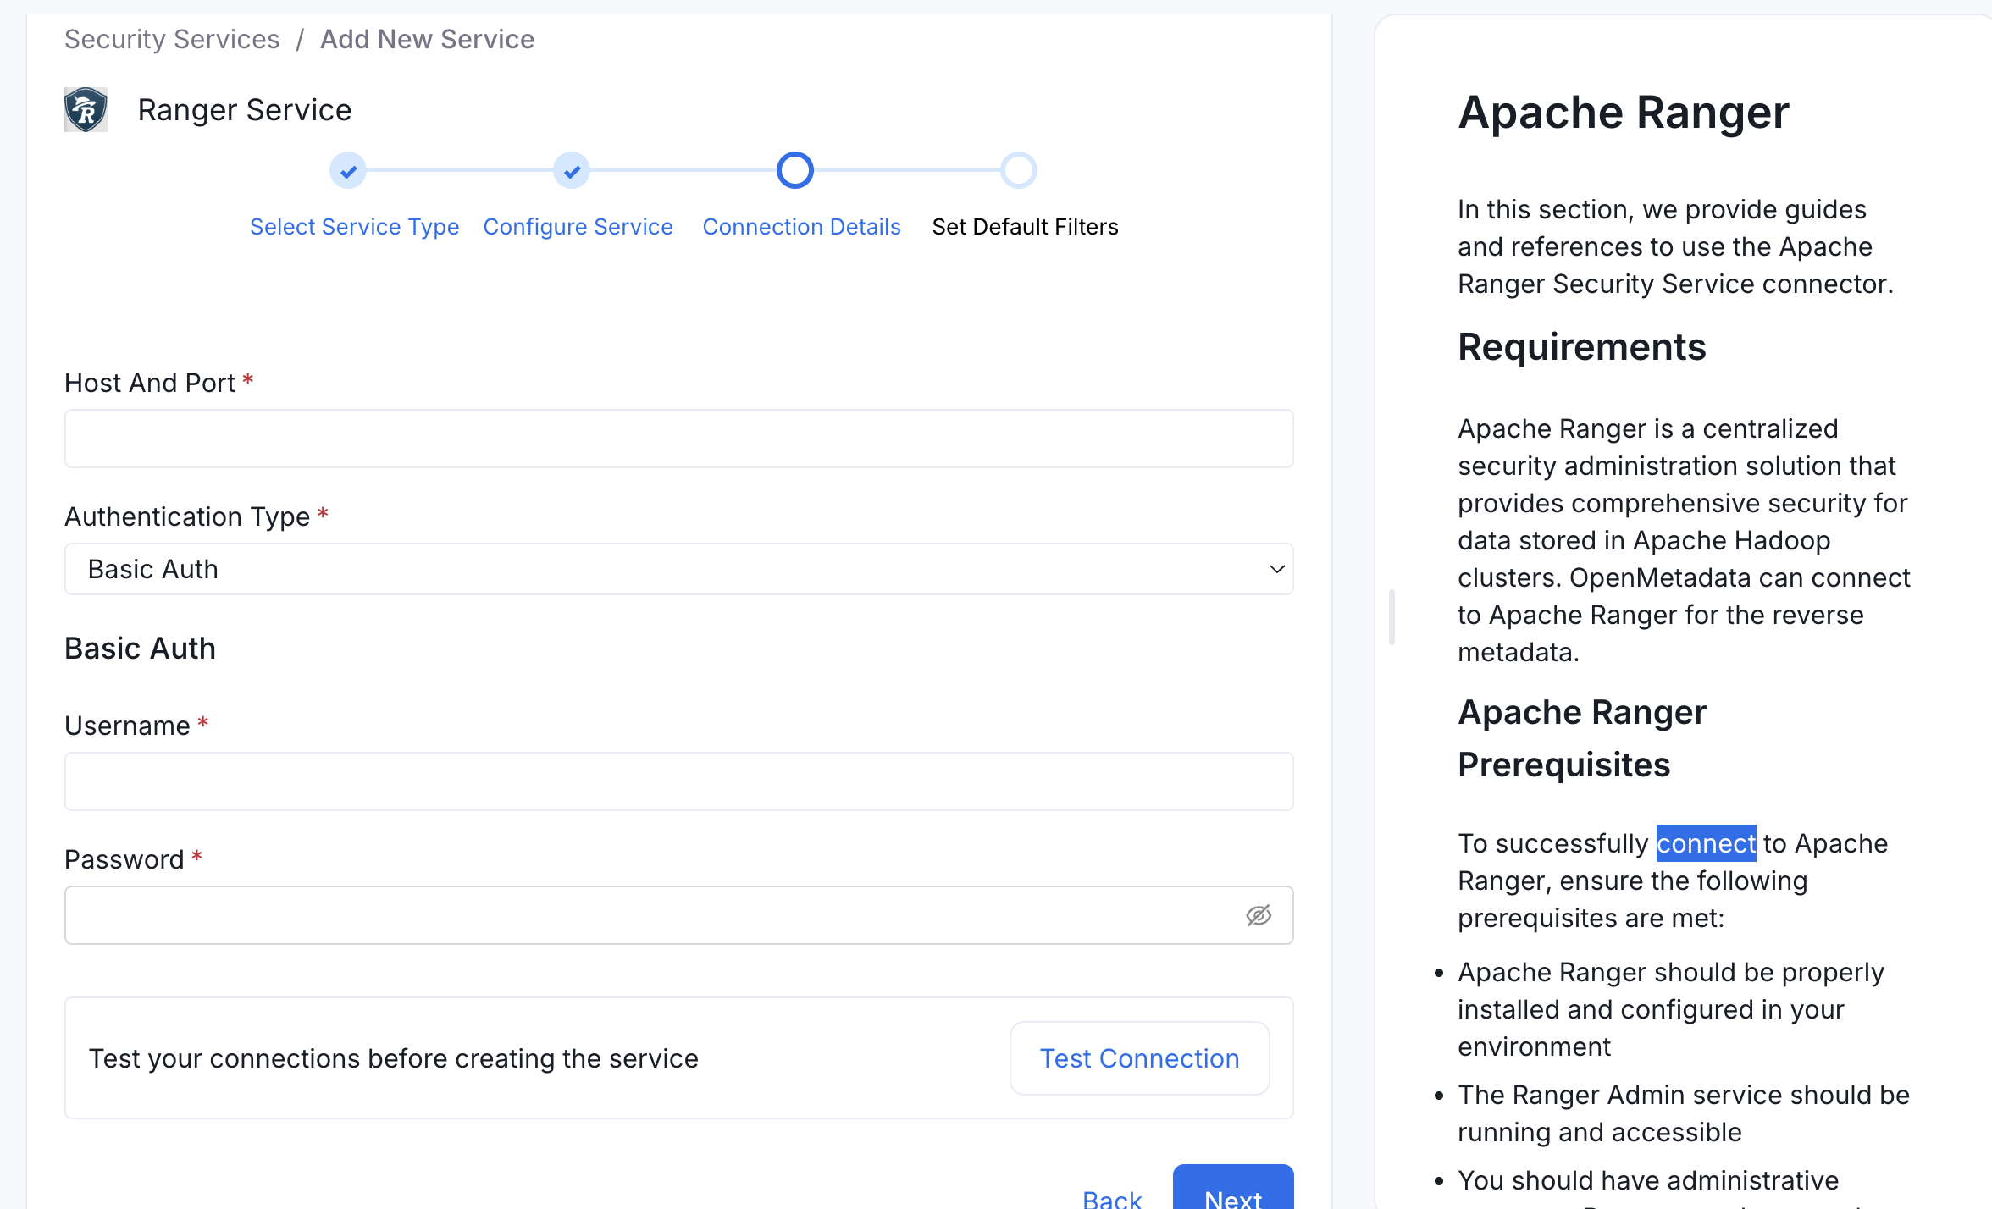
Task: Select the highlighted word connect in the docs panel
Action: coord(1706,843)
